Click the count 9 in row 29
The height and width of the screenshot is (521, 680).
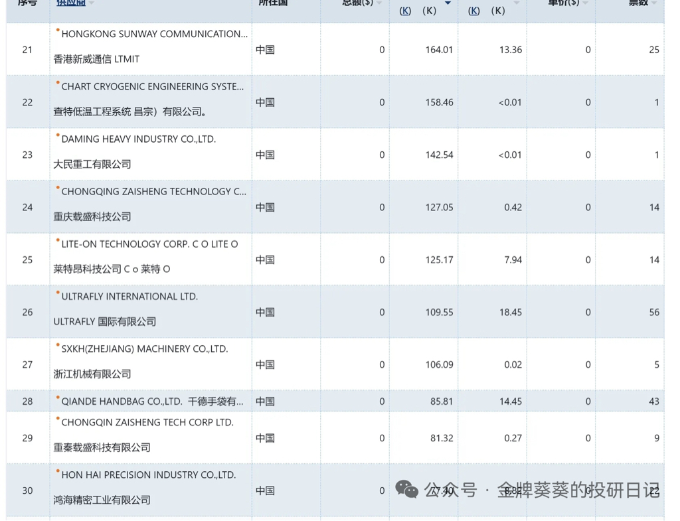[657, 438]
